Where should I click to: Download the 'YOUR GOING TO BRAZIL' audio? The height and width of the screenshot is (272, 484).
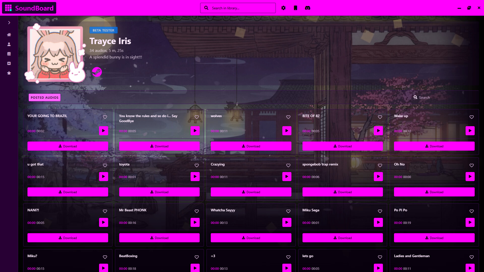click(x=68, y=146)
